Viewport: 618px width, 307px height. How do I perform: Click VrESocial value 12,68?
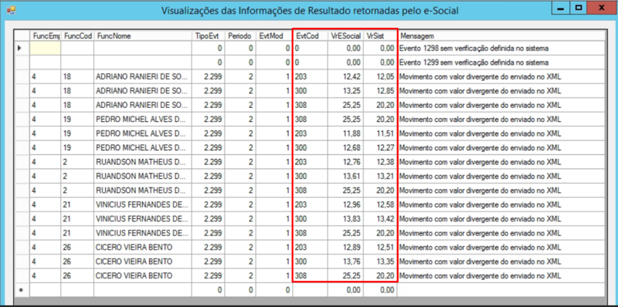tap(352, 147)
